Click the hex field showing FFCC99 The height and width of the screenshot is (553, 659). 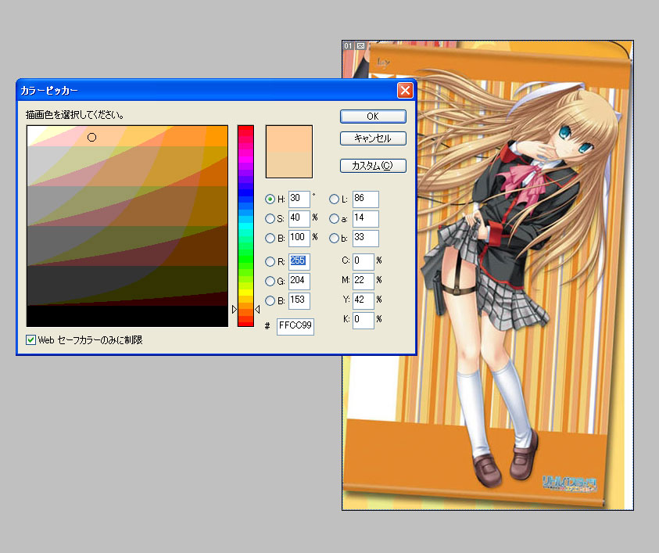[295, 326]
